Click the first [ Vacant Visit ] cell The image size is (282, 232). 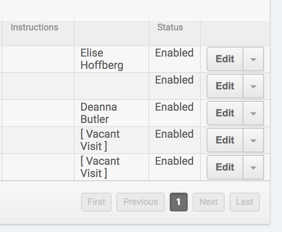pyautogui.click(x=100, y=140)
